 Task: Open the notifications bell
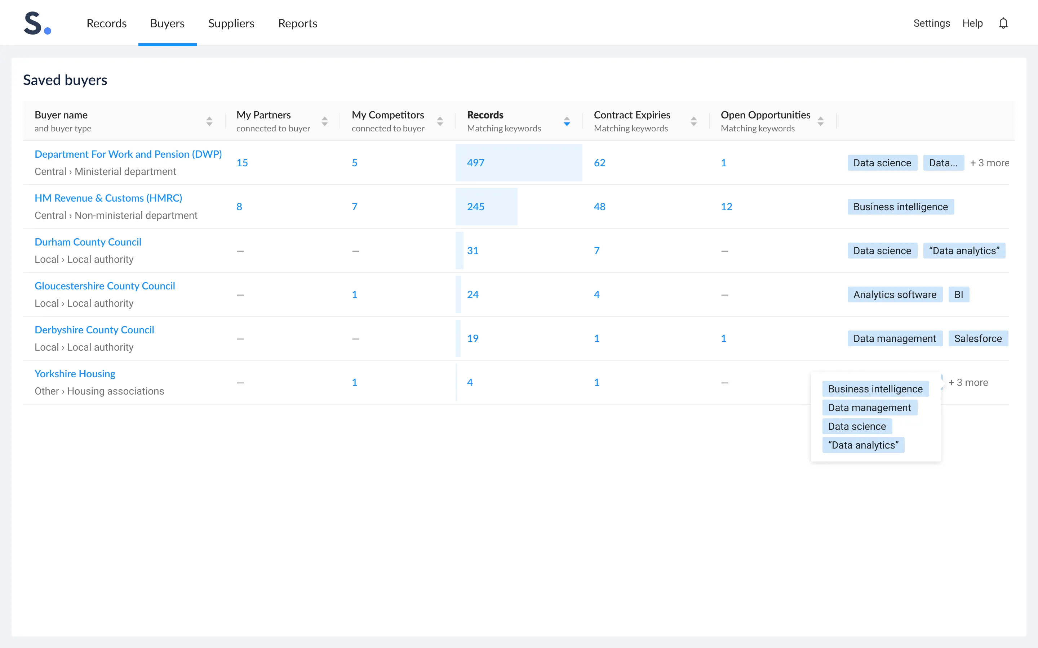1003,23
